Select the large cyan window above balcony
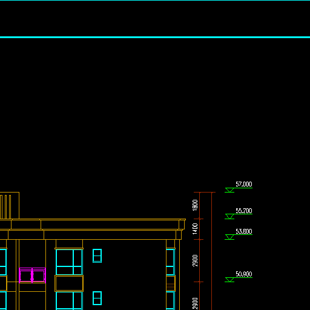 tap(69, 262)
